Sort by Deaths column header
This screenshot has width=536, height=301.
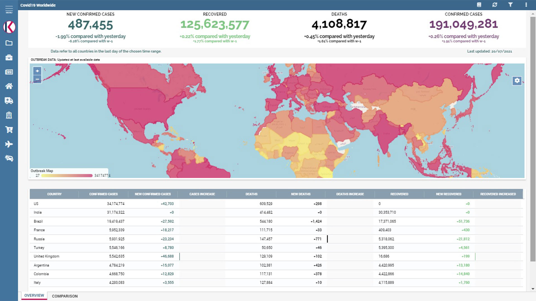tap(251, 194)
